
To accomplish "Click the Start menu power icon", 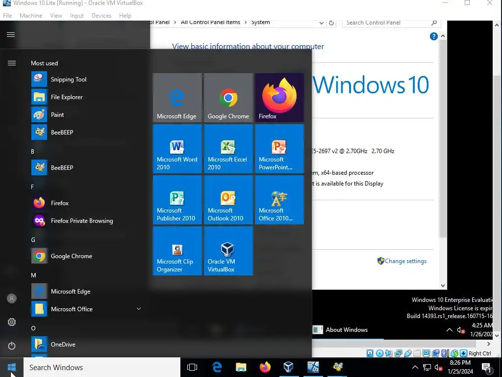I will coord(12,346).
